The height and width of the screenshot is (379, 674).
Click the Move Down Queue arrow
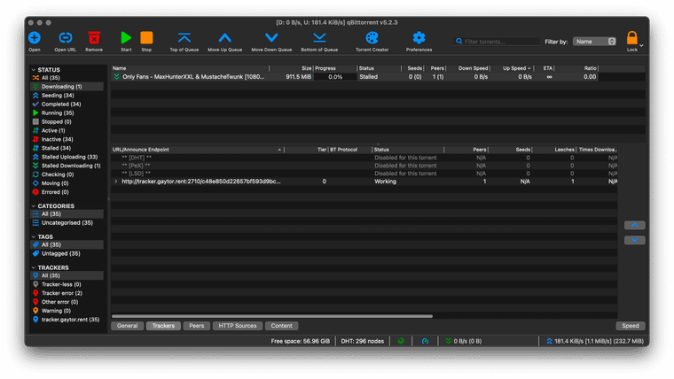pos(271,38)
